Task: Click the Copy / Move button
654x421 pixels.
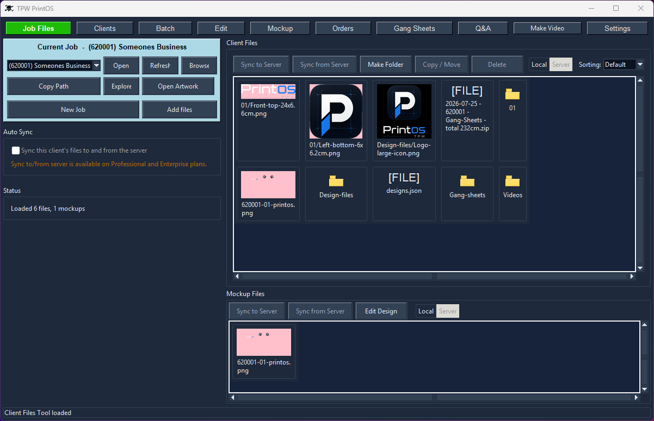Action: [x=442, y=65]
